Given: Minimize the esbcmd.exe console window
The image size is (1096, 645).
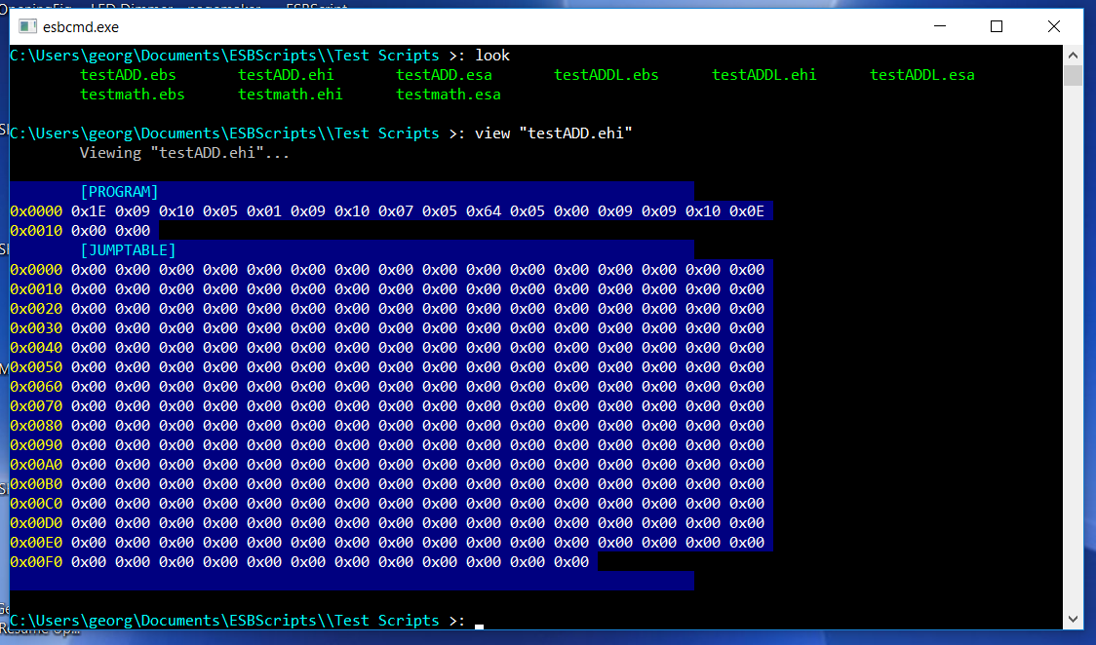Looking at the screenshot, I should pyautogui.click(x=938, y=27).
